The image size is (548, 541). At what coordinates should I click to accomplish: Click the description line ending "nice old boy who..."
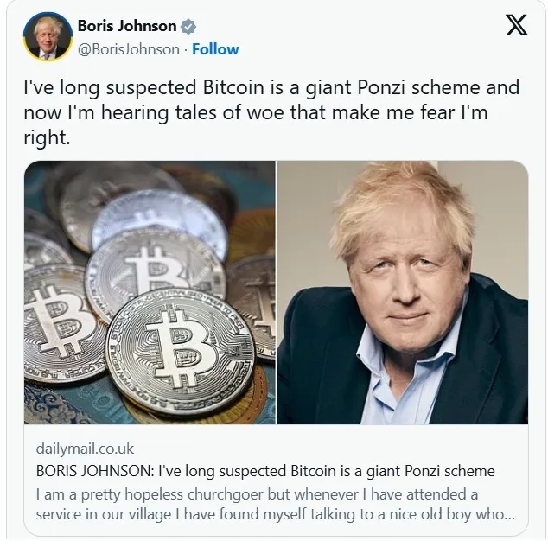point(276,514)
